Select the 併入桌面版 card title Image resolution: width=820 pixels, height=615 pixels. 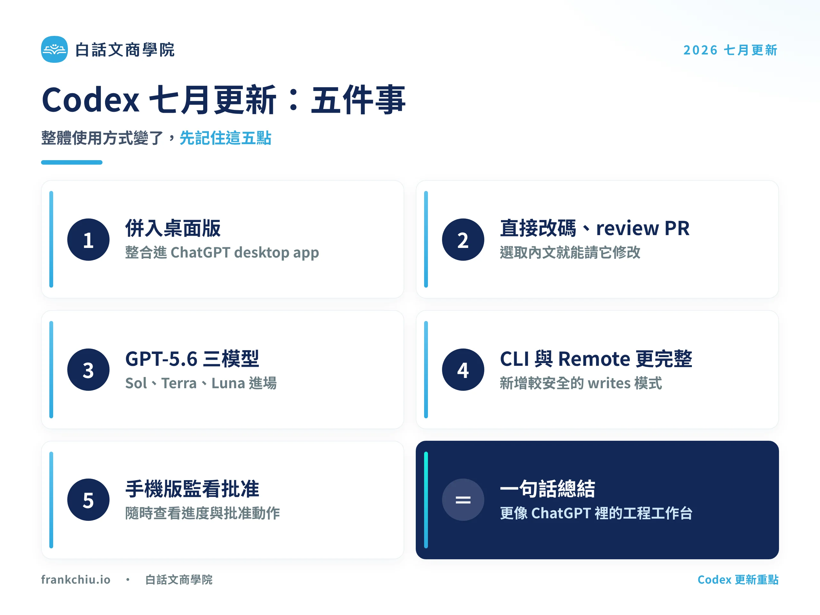click(173, 228)
